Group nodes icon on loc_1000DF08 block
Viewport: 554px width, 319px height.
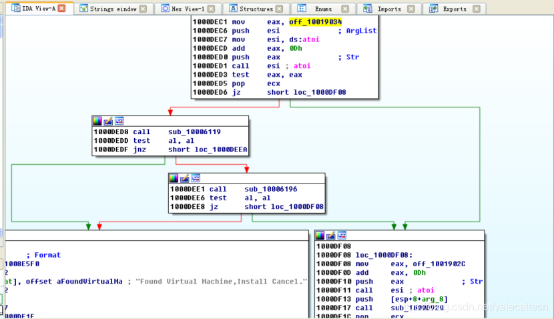click(342, 236)
